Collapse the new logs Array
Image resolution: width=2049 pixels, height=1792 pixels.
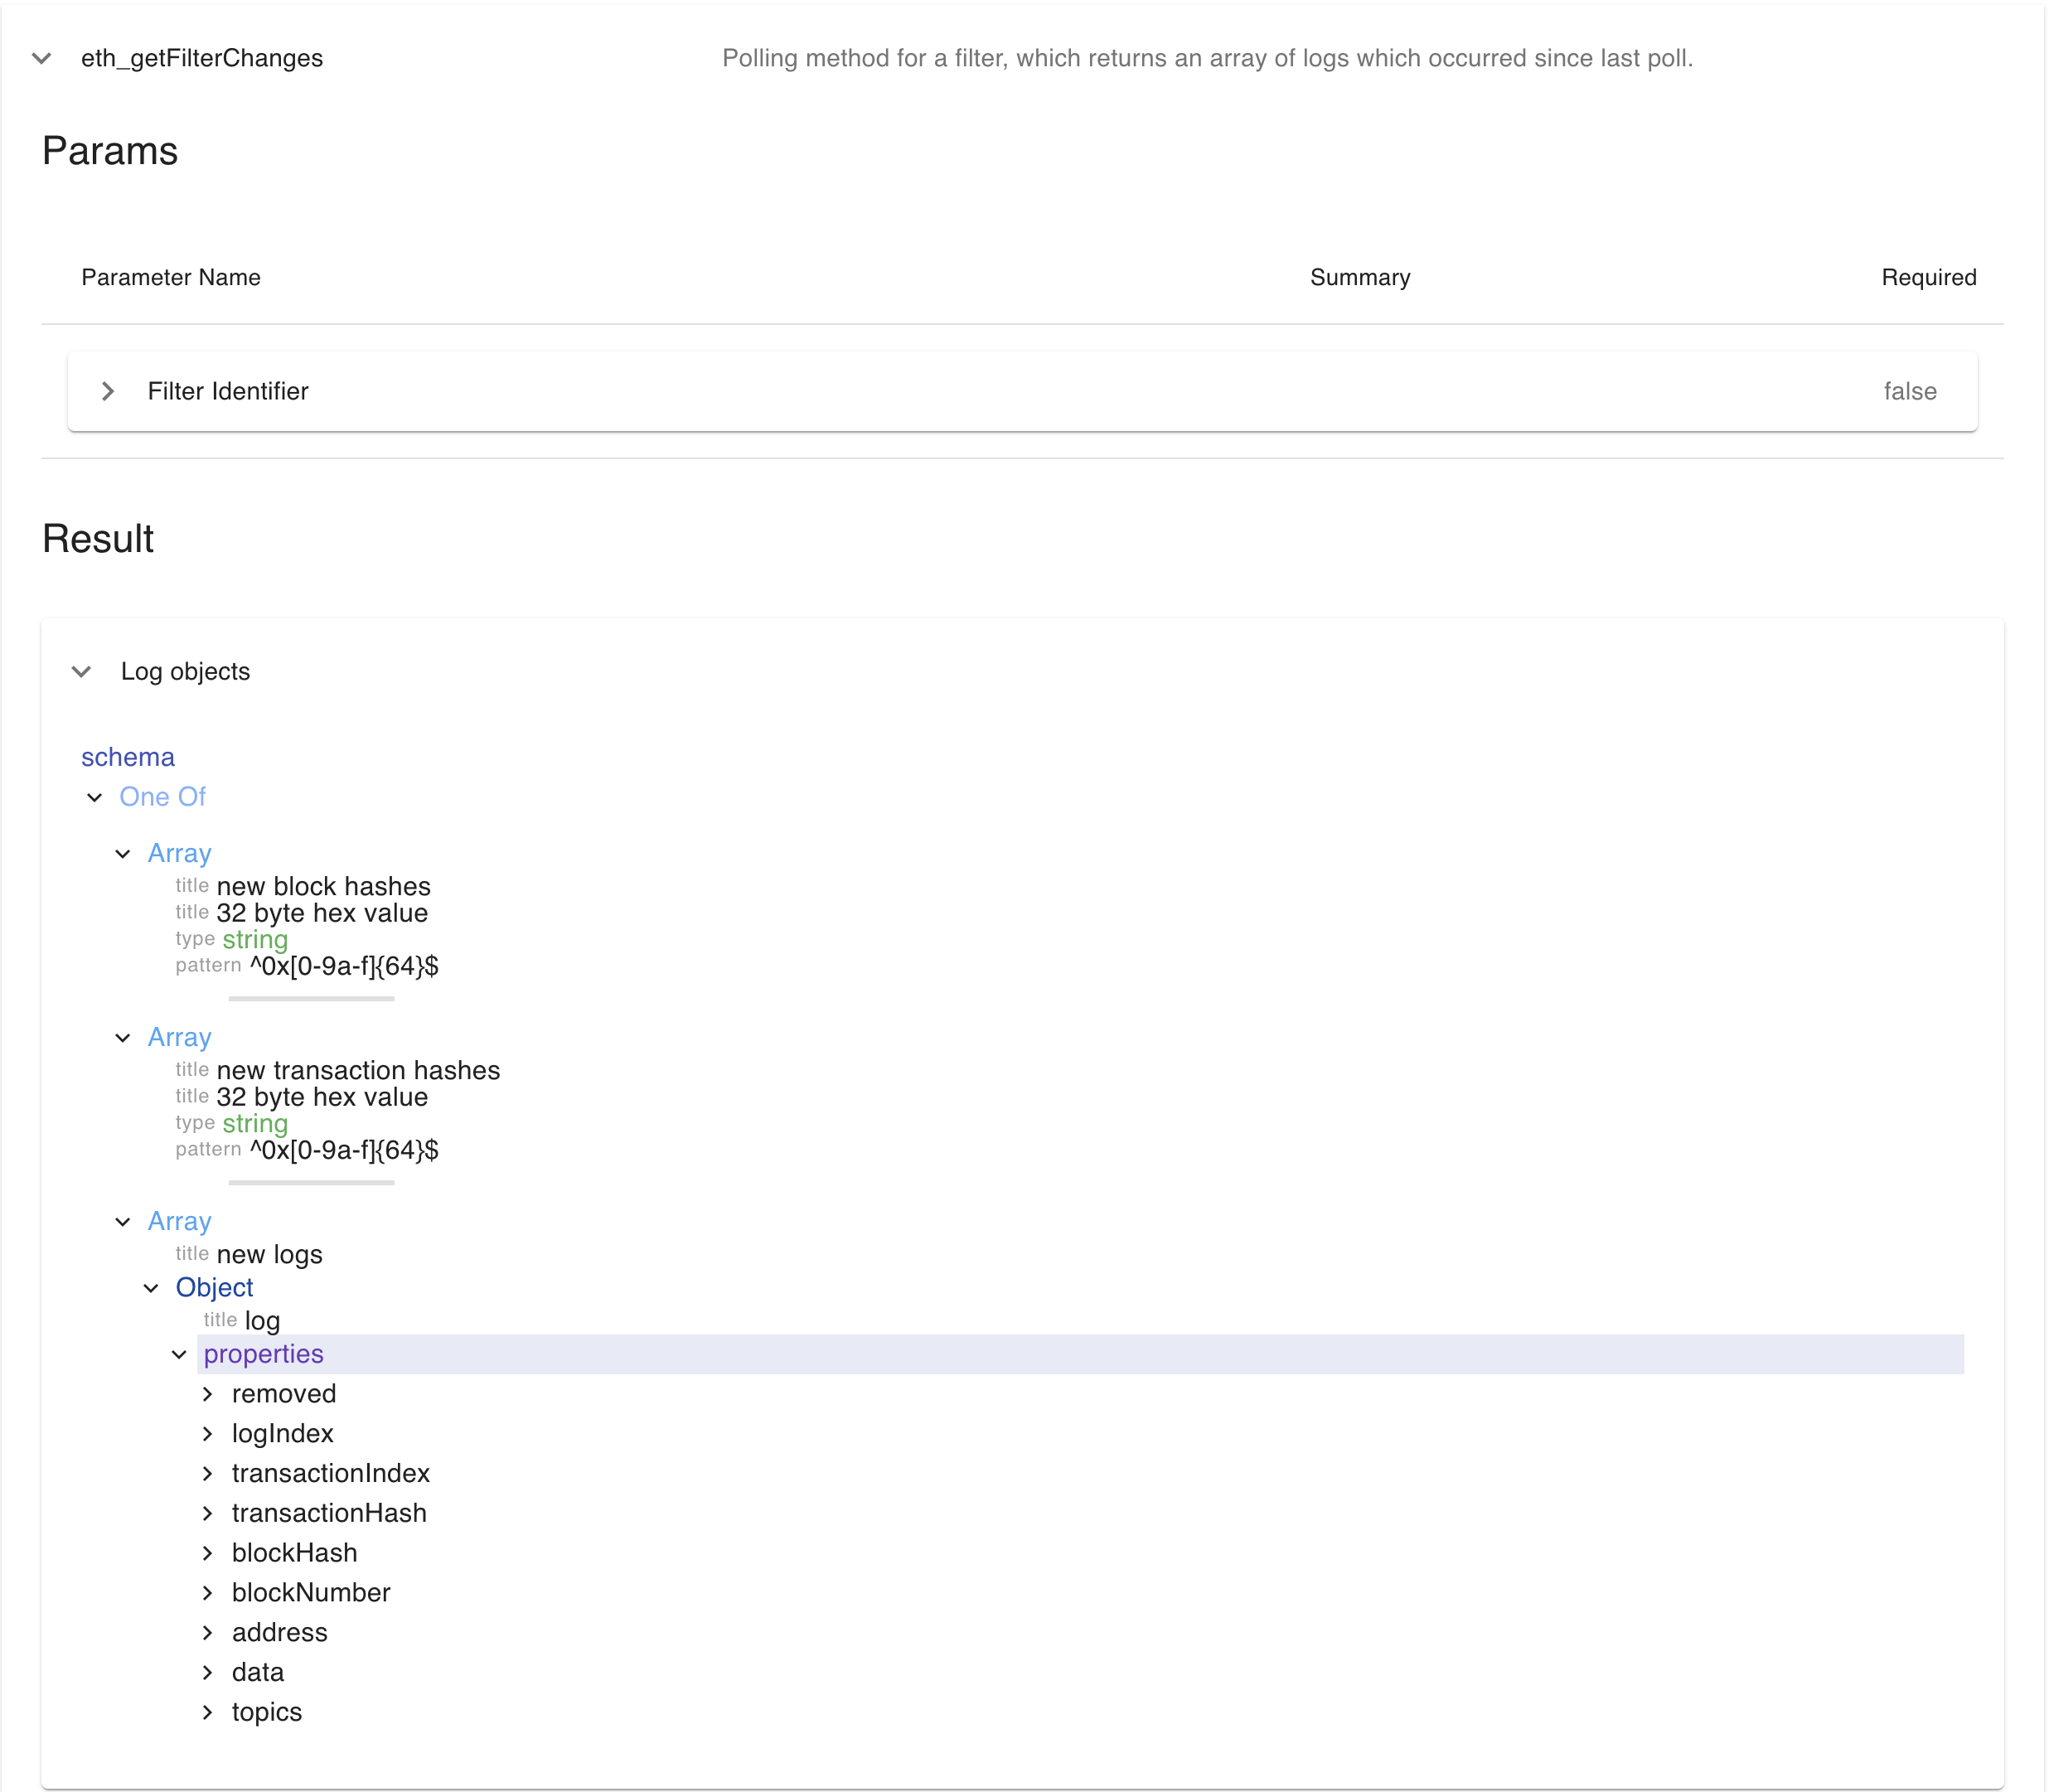(124, 1221)
